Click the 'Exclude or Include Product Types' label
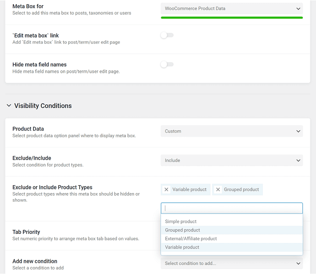The width and height of the screenshot is (316, 274). coord(52,187)
